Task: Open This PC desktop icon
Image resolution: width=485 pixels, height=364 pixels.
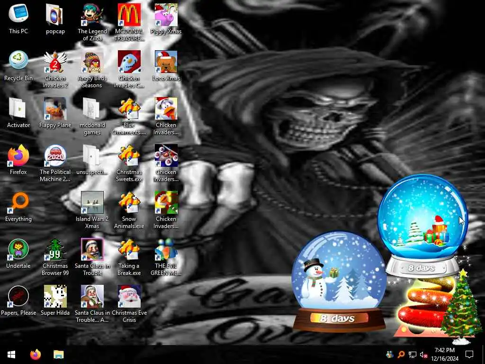Action: point(18,18)
